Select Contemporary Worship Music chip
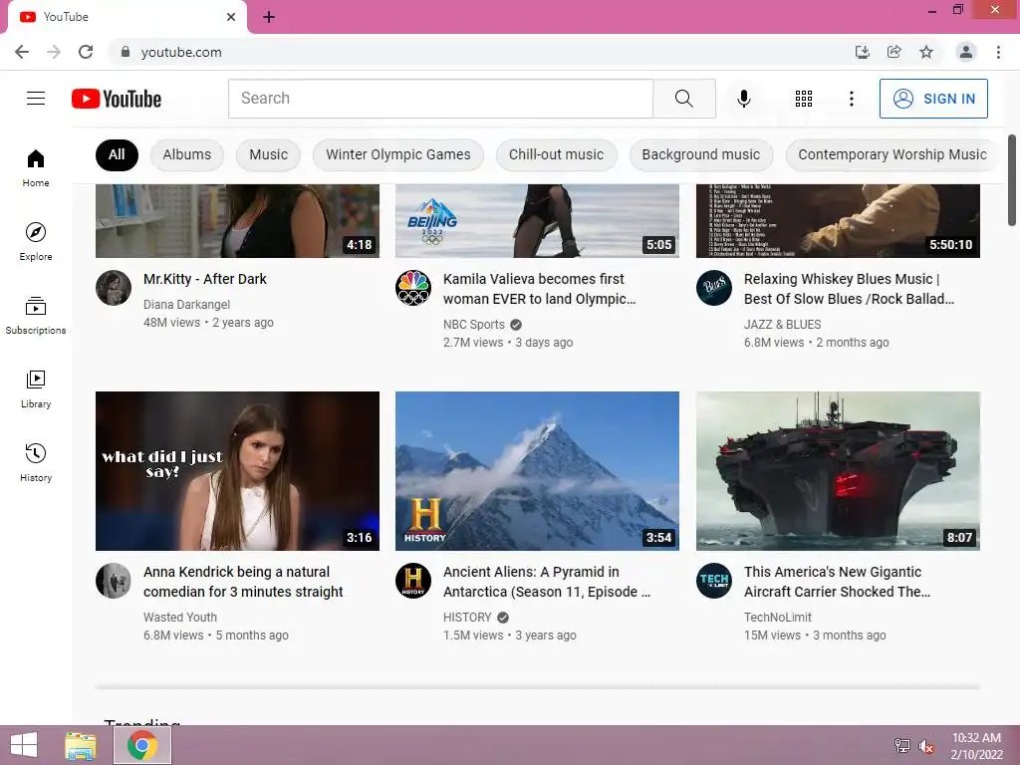The height and width of the screenshot is (765, 1020). [x=892, y=154]
